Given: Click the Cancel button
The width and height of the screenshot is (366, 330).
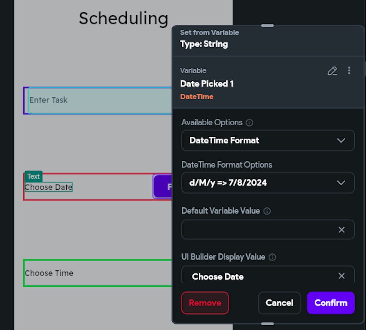Looking at the screenshot, I should (x=279, y=303).
